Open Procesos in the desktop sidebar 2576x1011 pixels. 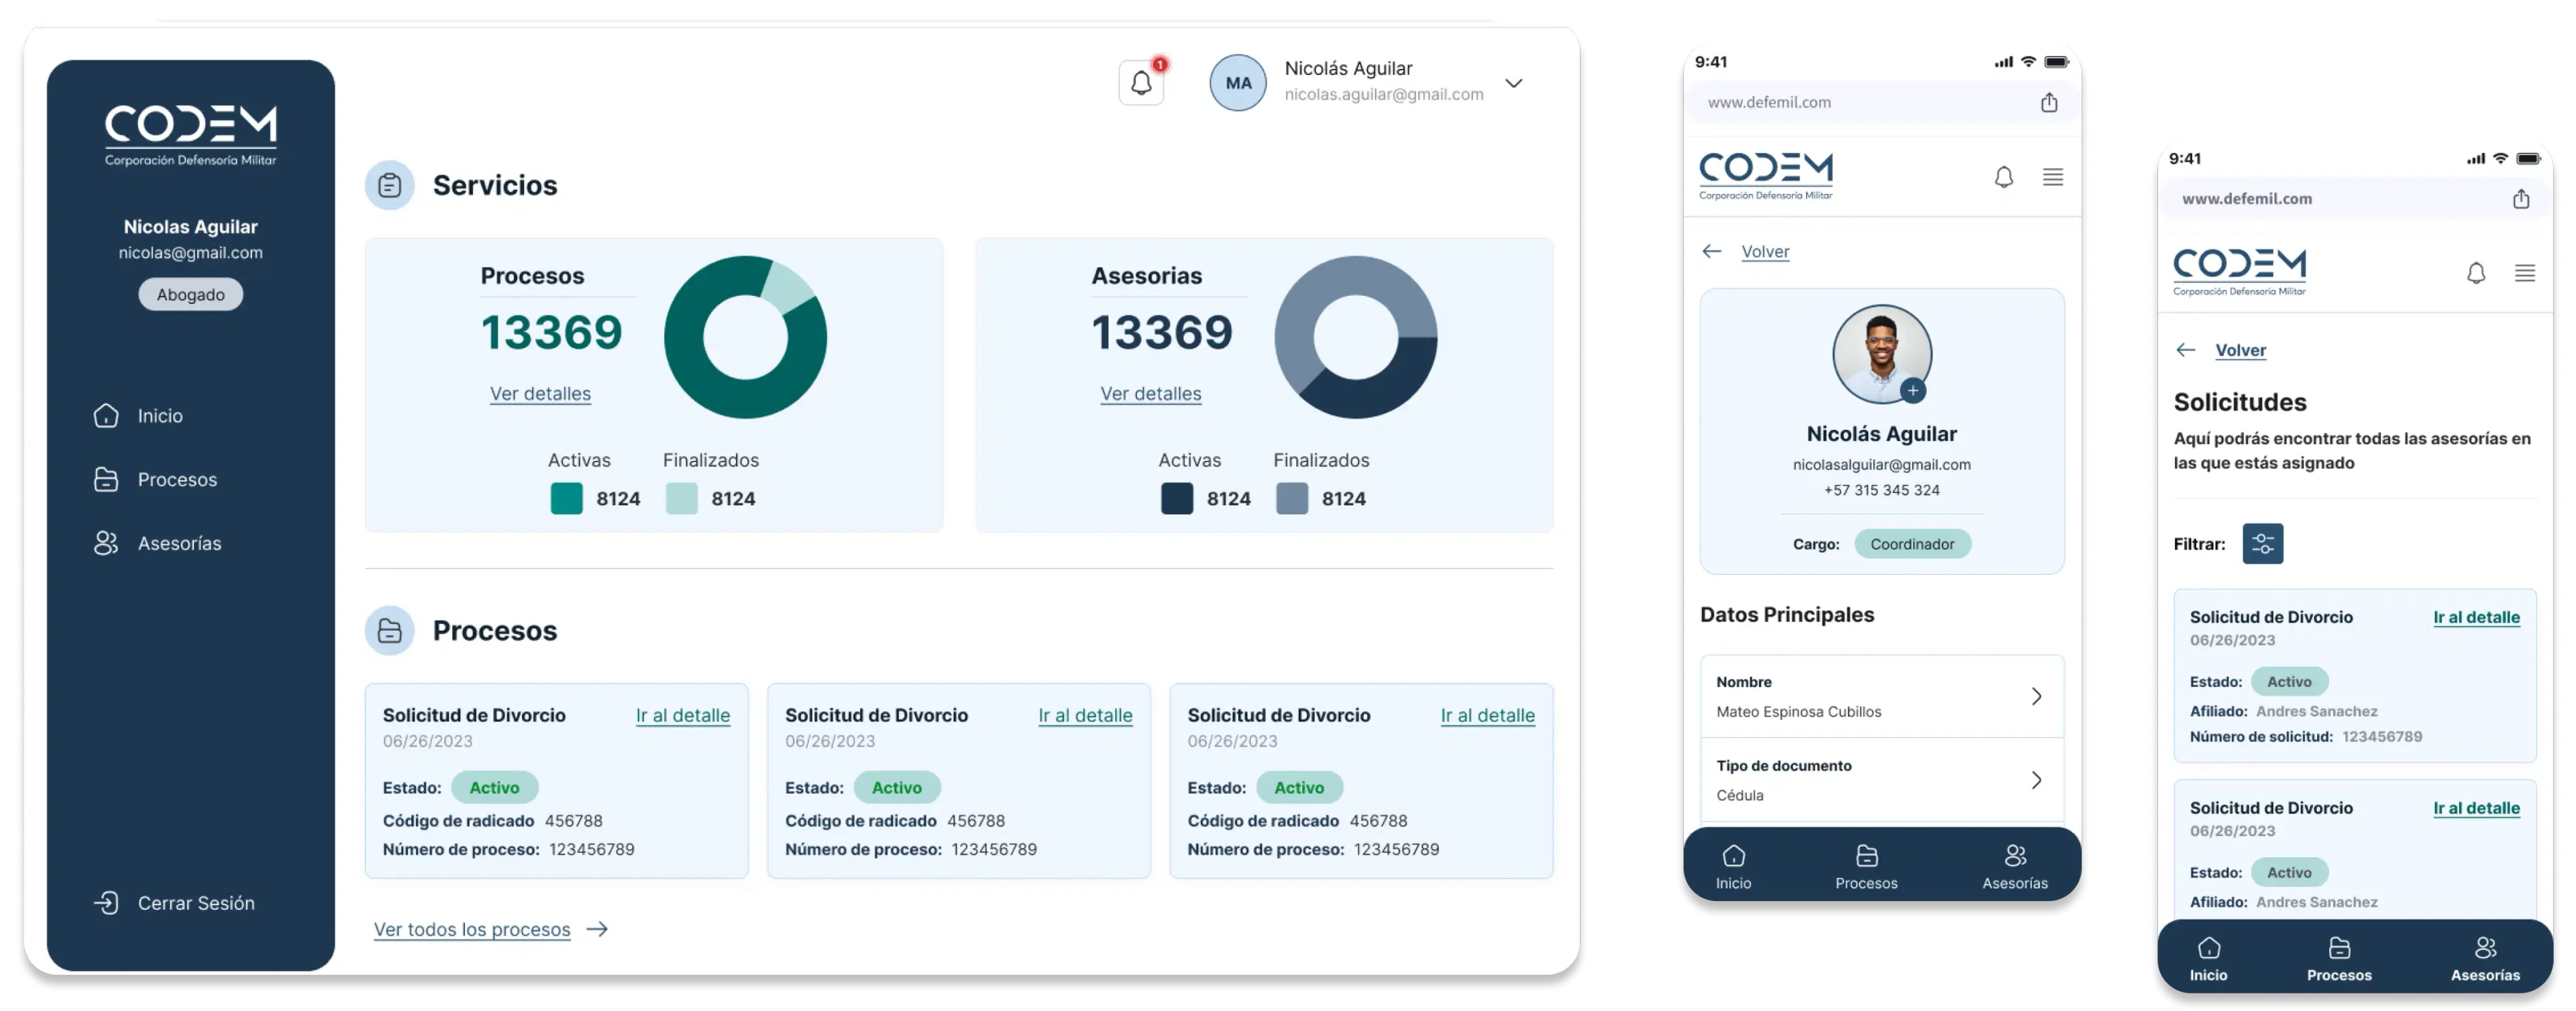(155, 479)
